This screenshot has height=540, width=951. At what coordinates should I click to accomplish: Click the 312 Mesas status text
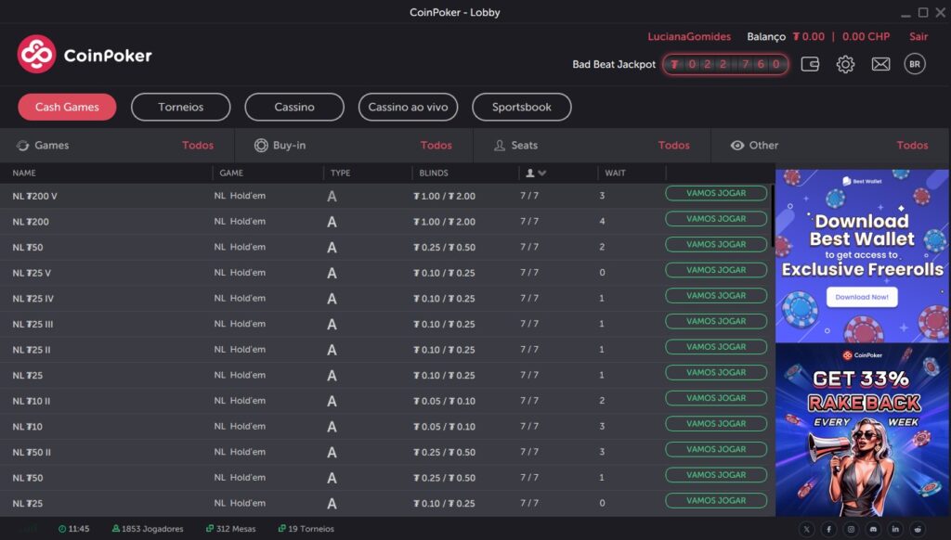tap(236, 529)
